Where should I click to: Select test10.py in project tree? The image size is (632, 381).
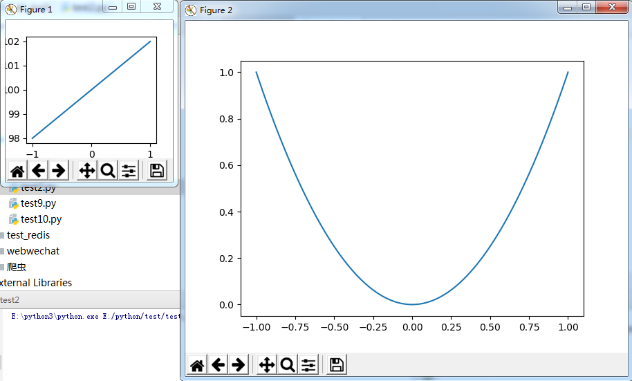point(41,219)
